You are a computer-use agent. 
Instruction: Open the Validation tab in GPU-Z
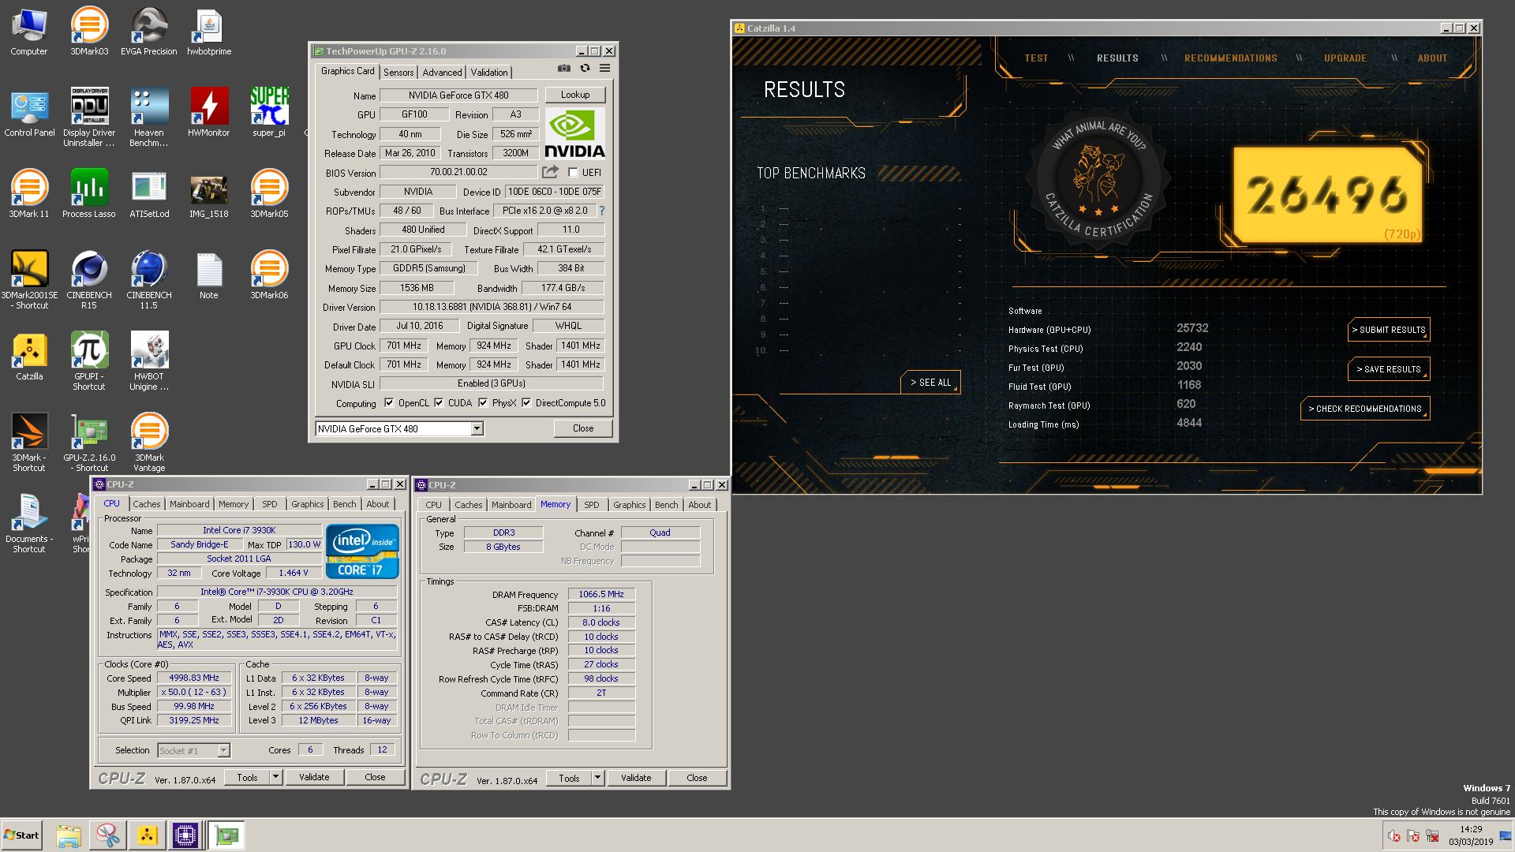[x=489, y=72]
